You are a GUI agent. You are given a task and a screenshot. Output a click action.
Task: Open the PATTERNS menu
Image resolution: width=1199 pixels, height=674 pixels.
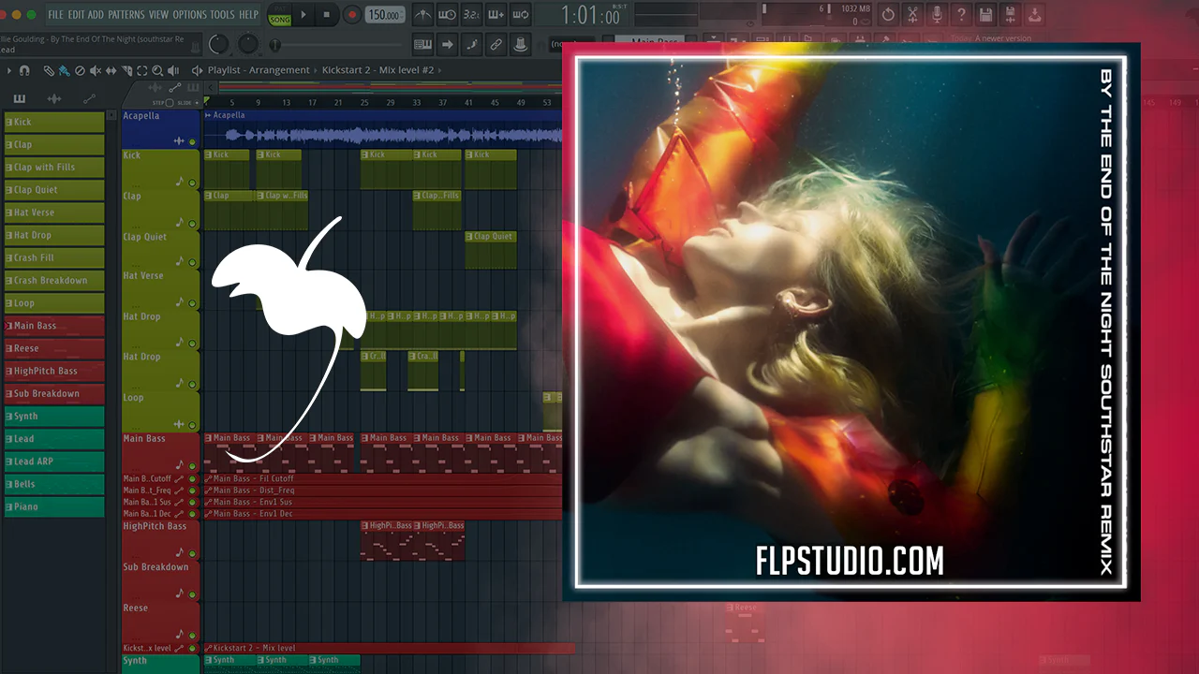coord(126,15)
